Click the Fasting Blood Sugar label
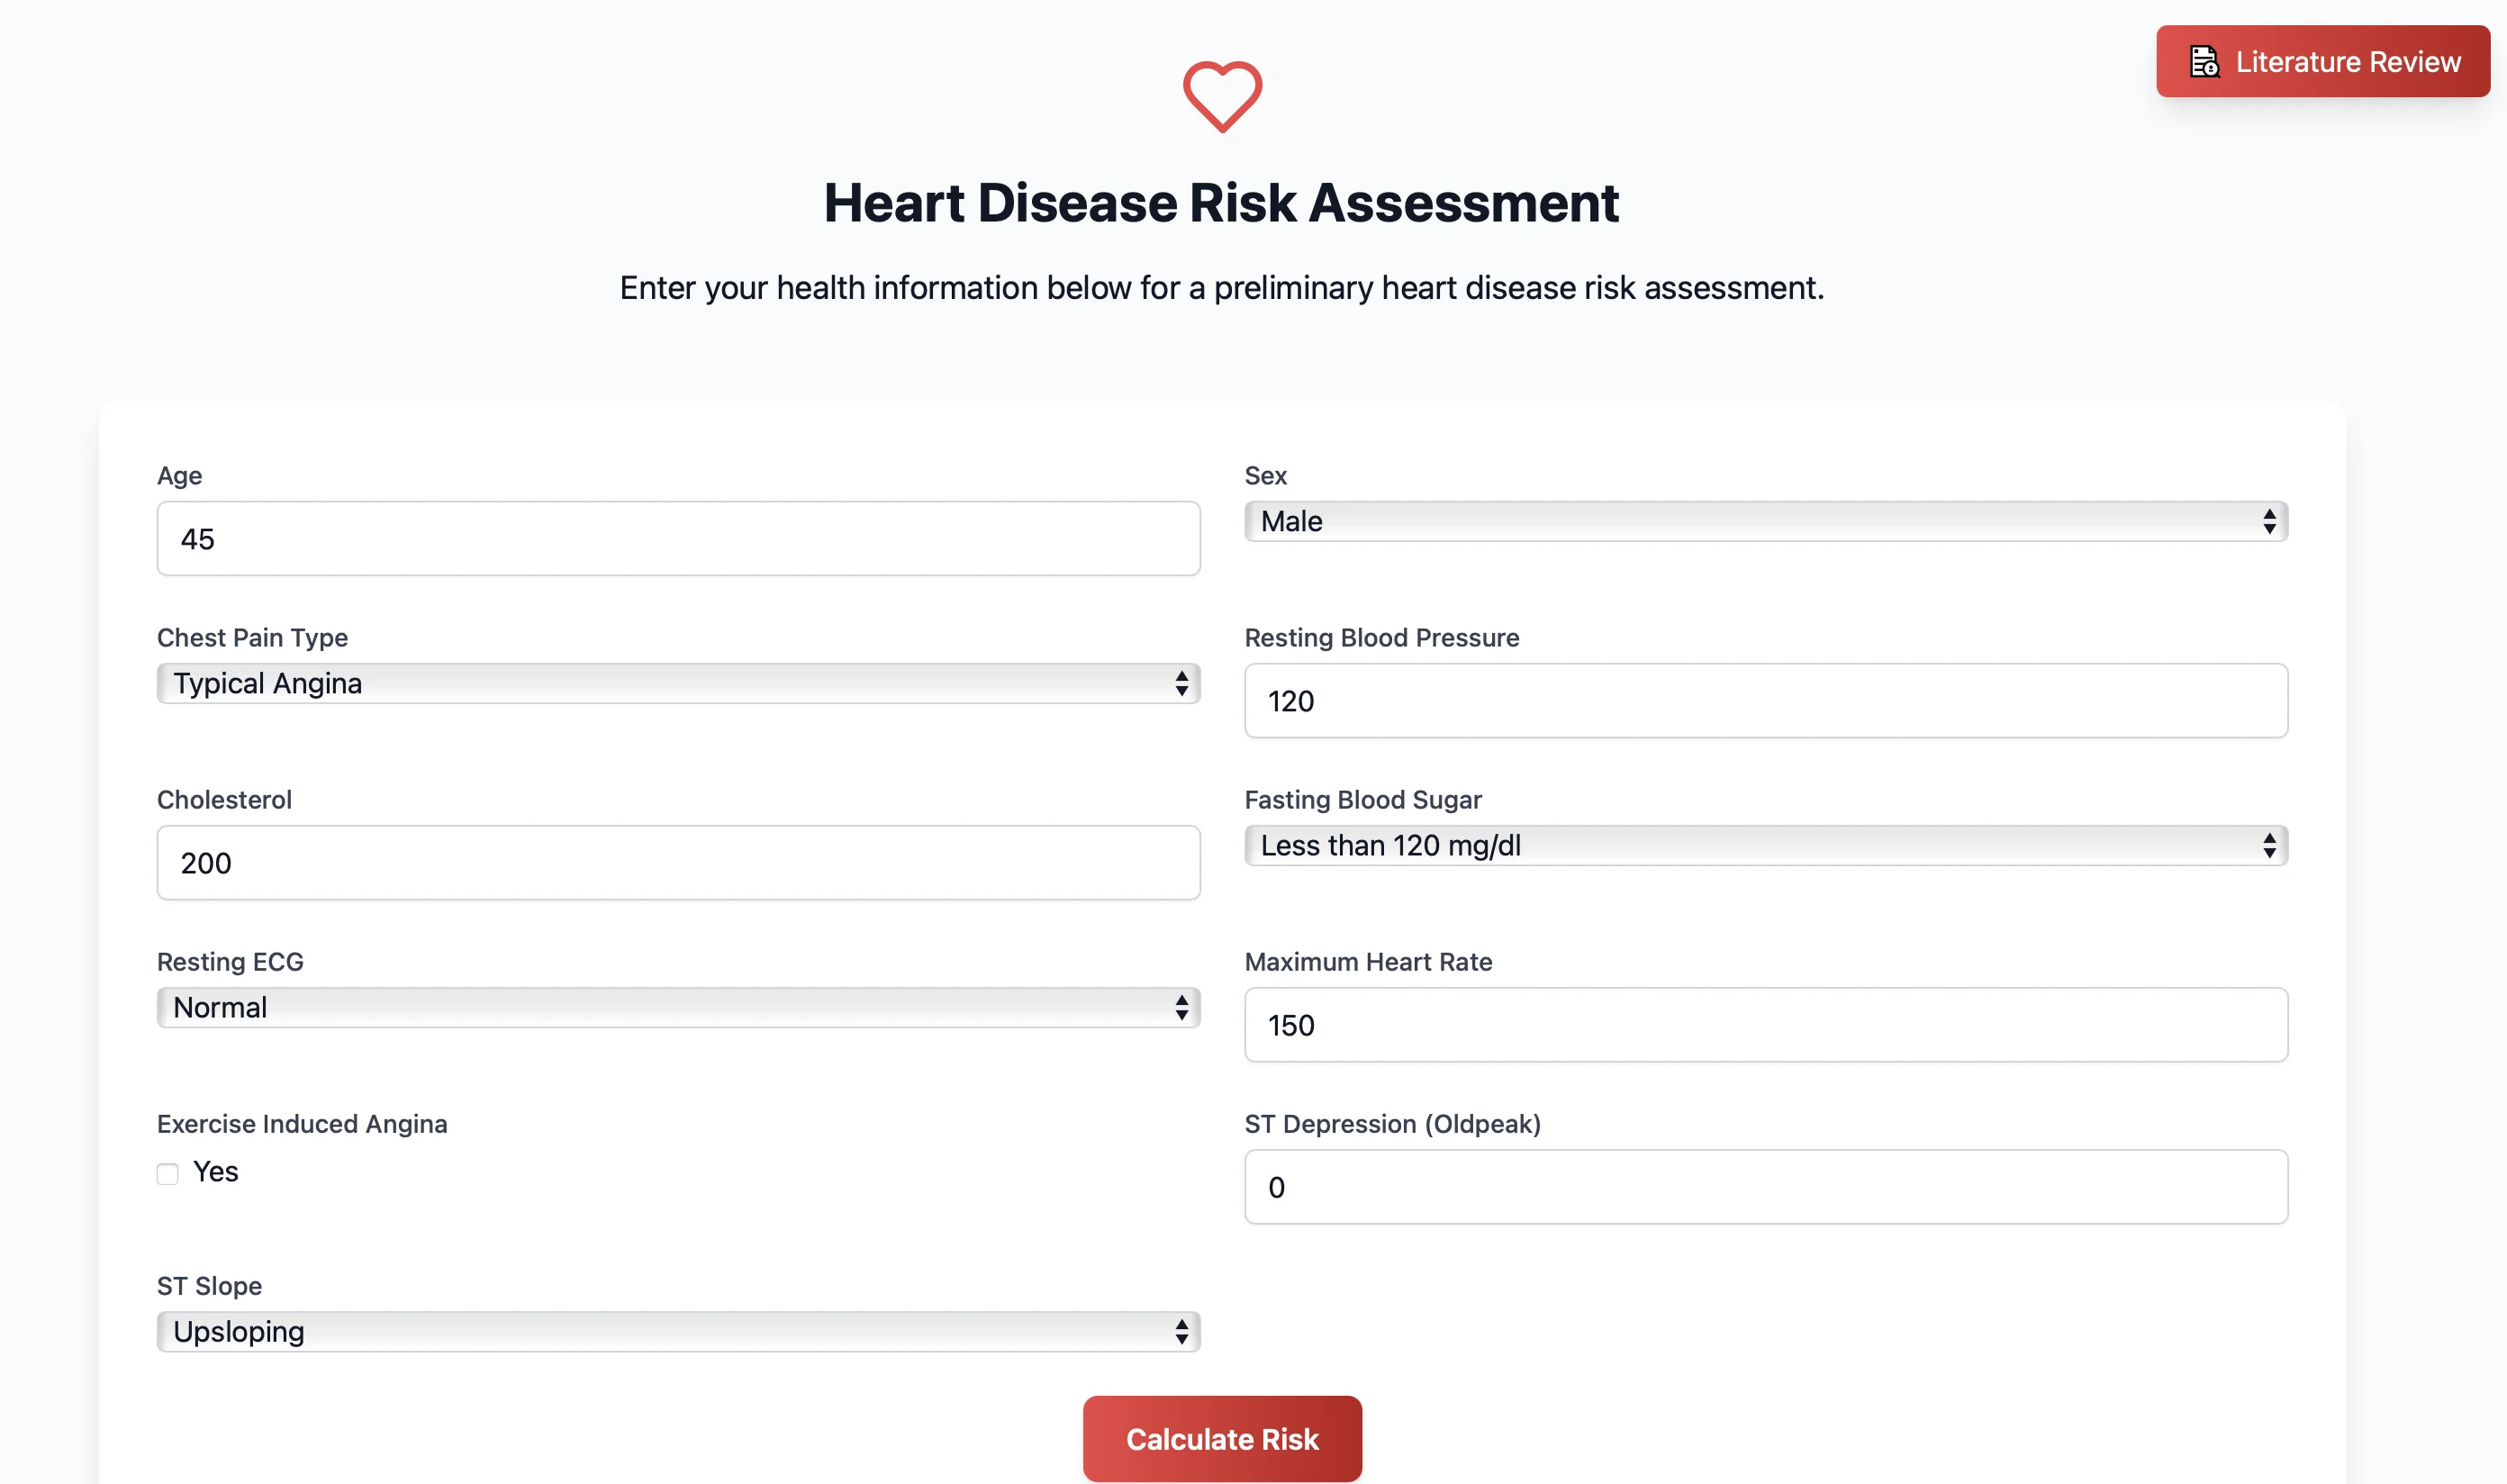The width and height of the screenshot is (2507, 1484). (x=1362, y=800)
